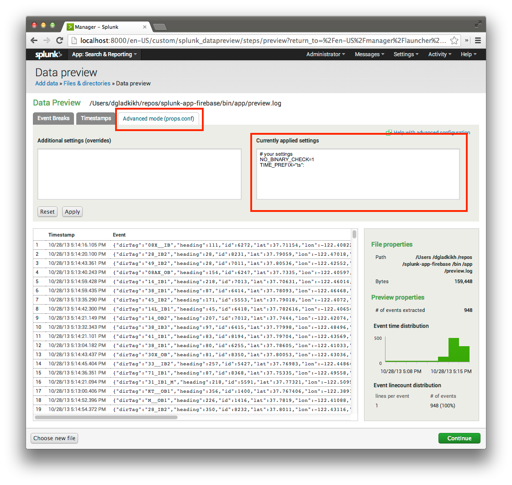The width and height of the screenshot is (512, 485).
Task: Open the App: Search & Reporting dropdown
Action: (x=104, y=54)
